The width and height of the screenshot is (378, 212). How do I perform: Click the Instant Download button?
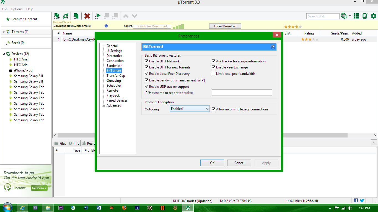tap(225, 26)
